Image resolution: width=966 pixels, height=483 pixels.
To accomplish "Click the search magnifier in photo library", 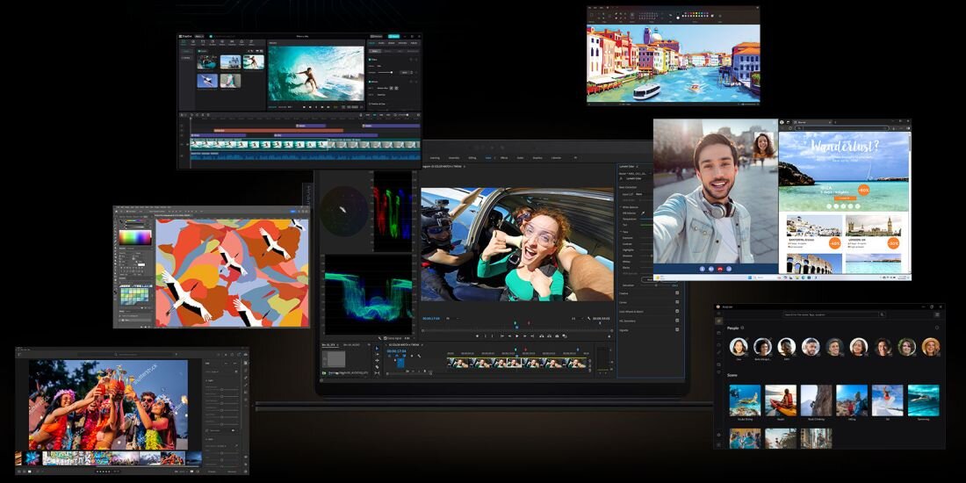I will coord(882,314).
